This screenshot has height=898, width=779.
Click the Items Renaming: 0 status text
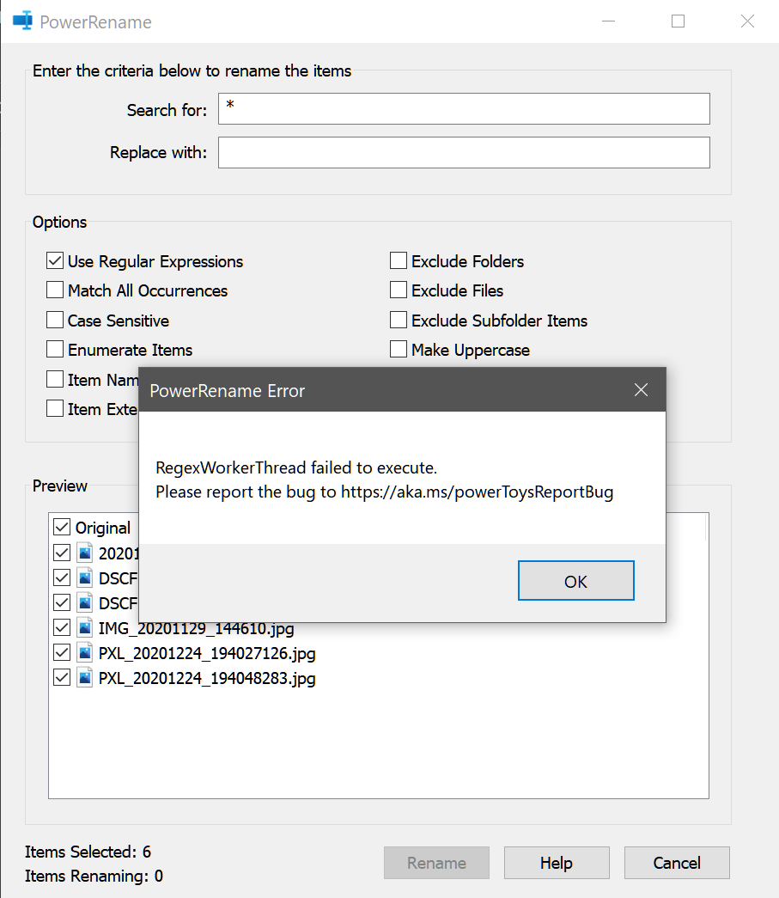[x=94, y=877]
